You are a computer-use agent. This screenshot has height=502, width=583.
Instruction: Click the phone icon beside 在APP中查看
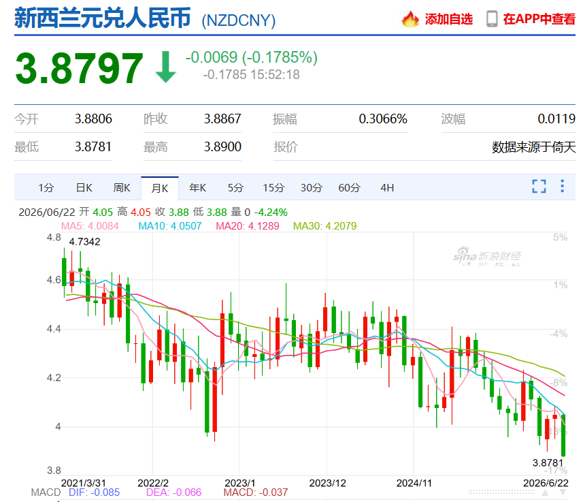pos(492,19)
